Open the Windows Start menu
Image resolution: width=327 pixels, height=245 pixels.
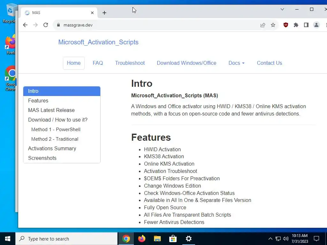[x=8, y=239]
